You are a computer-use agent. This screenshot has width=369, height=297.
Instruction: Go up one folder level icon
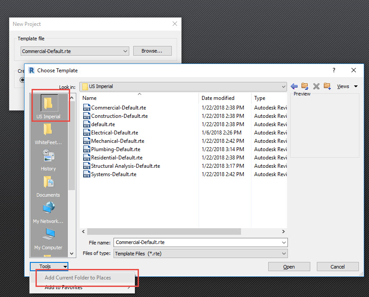[x=305, y=86]
